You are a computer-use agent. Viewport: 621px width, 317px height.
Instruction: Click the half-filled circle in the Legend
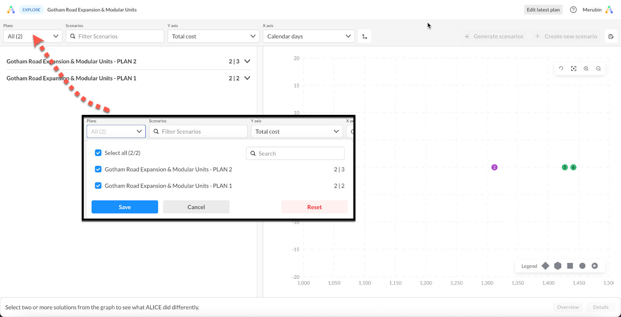point(595,266)
